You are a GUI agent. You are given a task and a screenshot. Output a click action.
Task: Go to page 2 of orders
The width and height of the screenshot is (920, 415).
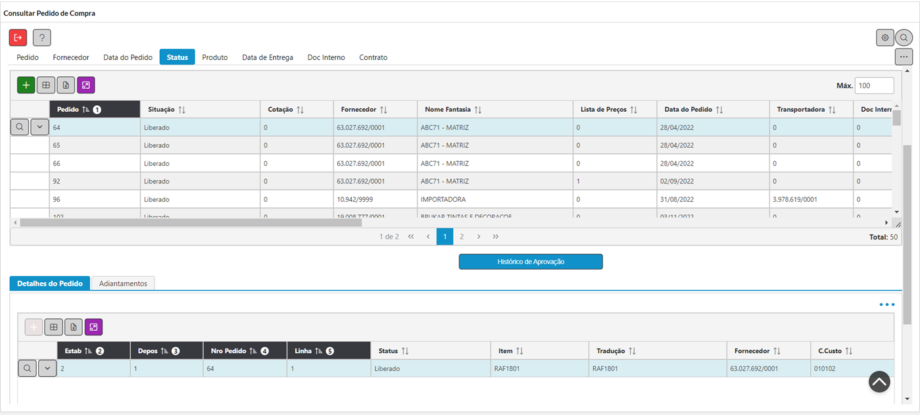462,236
